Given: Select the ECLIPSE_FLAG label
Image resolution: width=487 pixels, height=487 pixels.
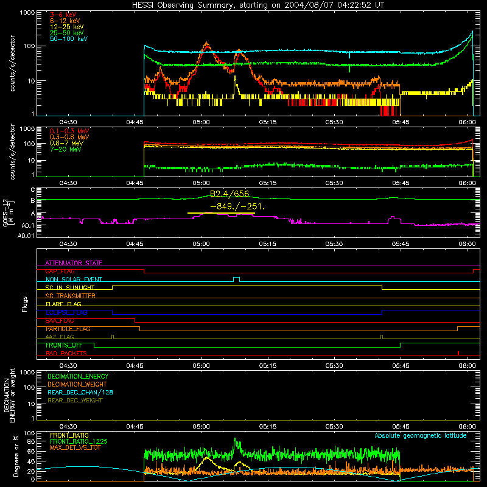Looking at the screenshot, I should (x=66, y=312).
